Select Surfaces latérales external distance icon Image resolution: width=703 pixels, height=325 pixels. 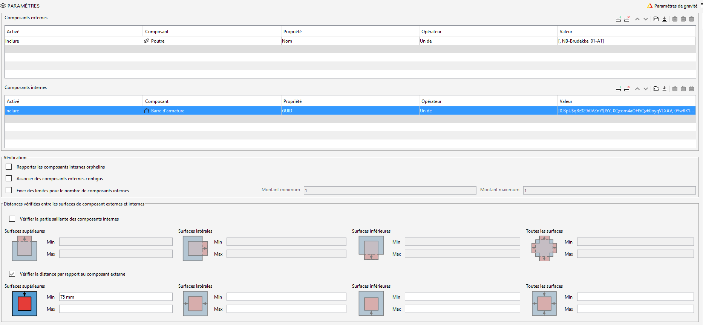[x=195, y=304]
